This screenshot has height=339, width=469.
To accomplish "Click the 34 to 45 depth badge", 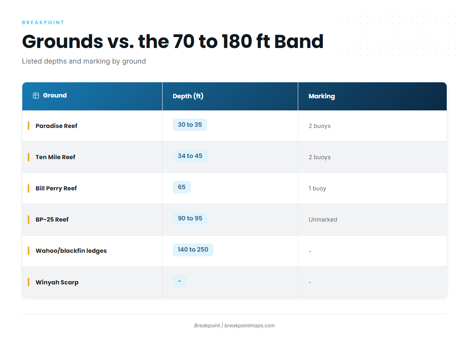I will (x=190, y=156).
